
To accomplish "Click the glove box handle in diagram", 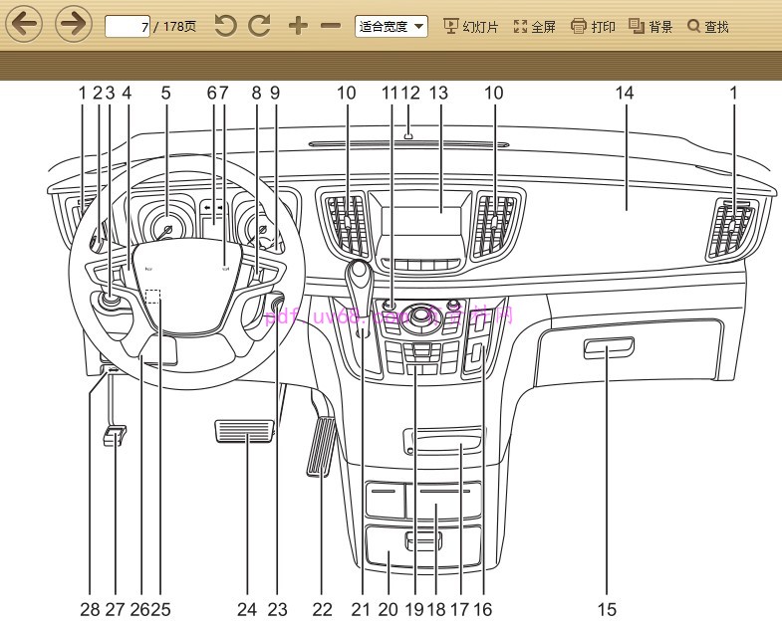I will [x=608, y=348].
